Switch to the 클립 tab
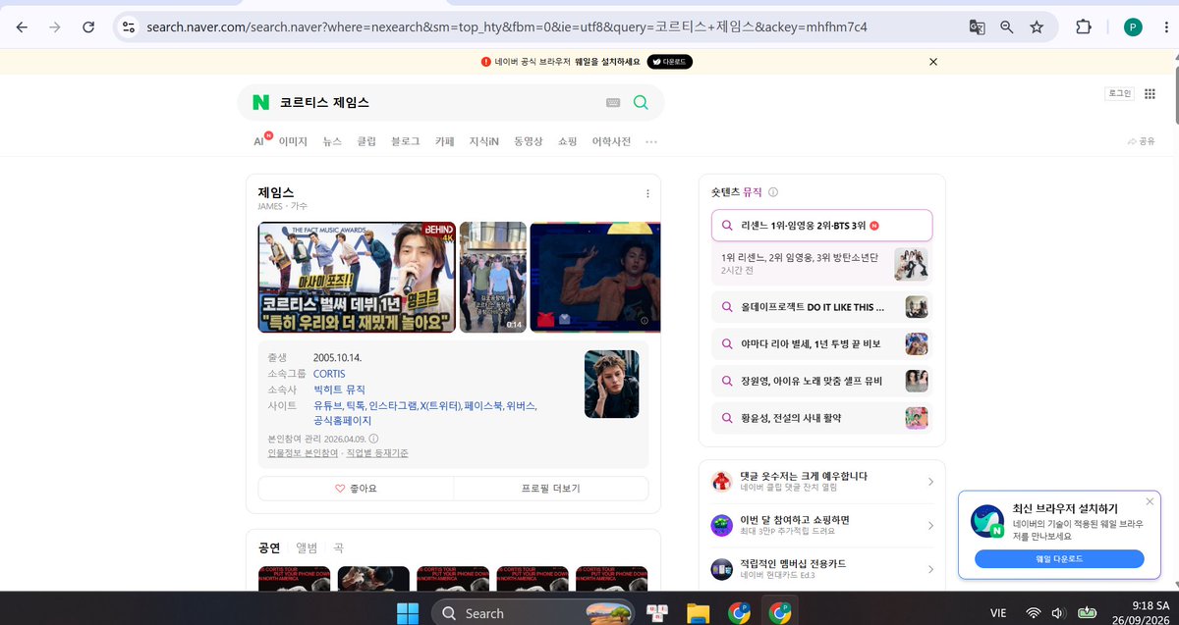 [x=366, y=141]
